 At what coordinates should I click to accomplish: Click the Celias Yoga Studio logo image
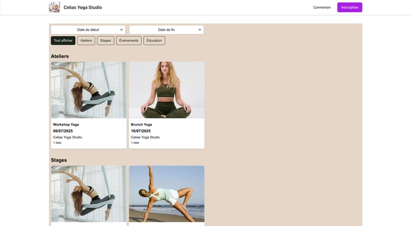(x=55, y=7)
